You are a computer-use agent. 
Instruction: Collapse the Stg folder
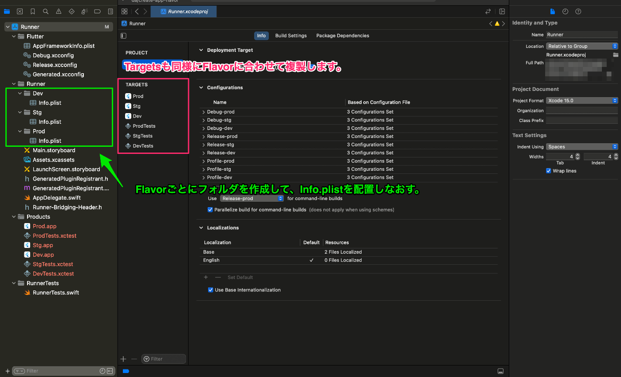click(20, 112)
